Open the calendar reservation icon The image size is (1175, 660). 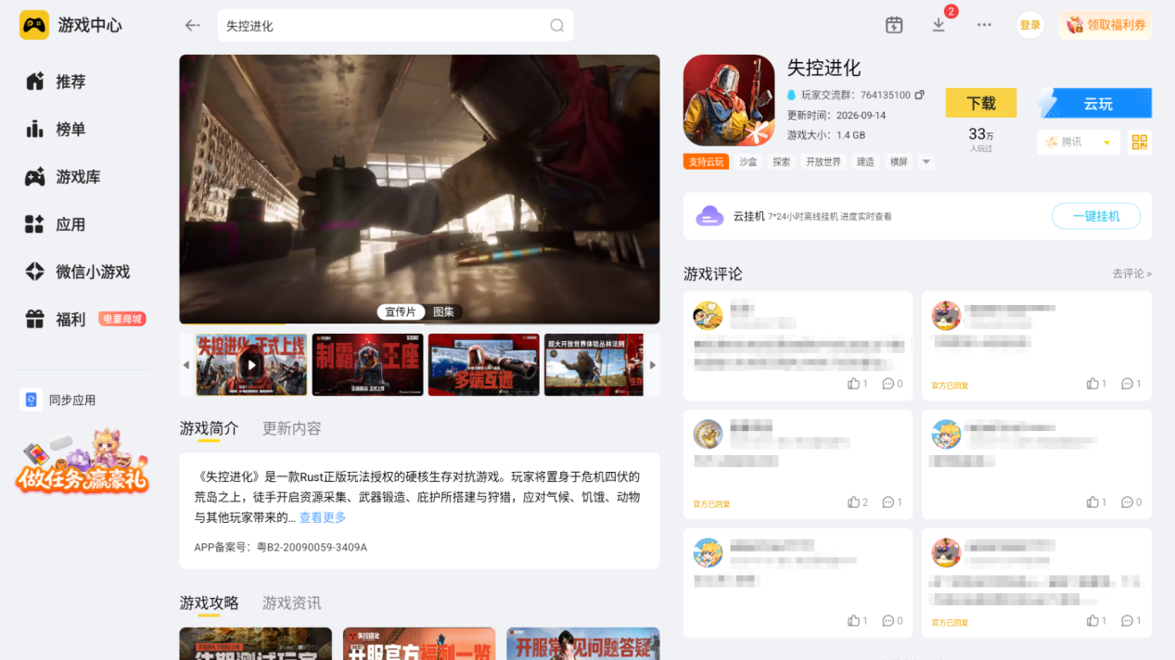coord(894,25)
